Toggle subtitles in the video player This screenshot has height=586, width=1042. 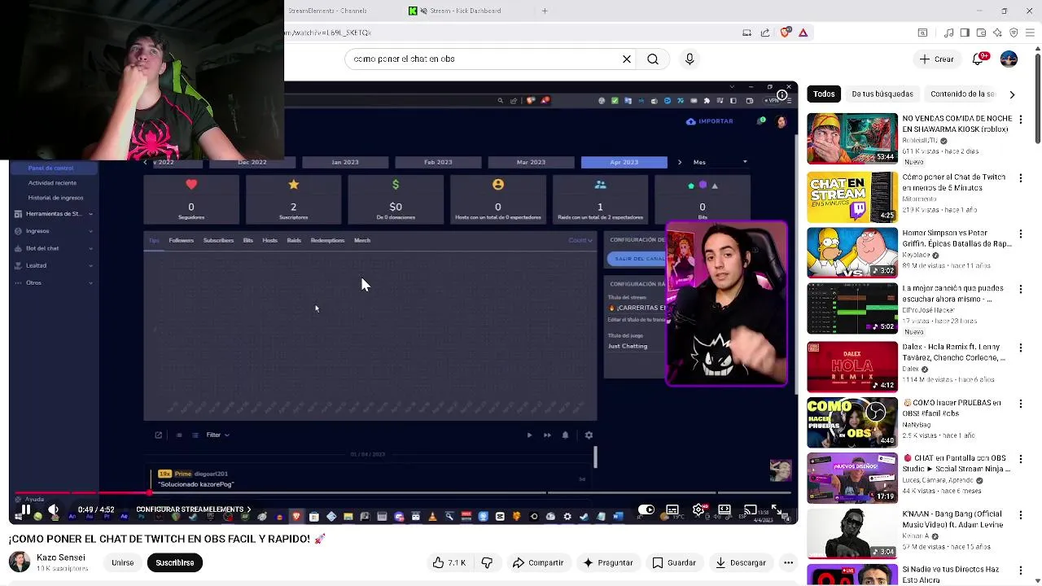[672, 510]
